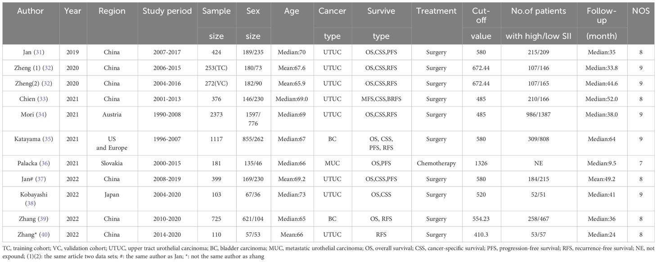Select the Study period column header
Viewport: 657px width, 262px height.
(x=167, y=12)
